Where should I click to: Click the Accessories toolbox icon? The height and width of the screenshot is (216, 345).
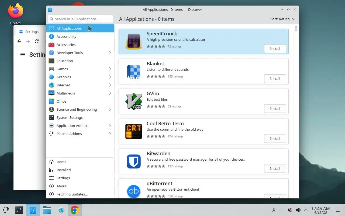(x=51, y=45)
